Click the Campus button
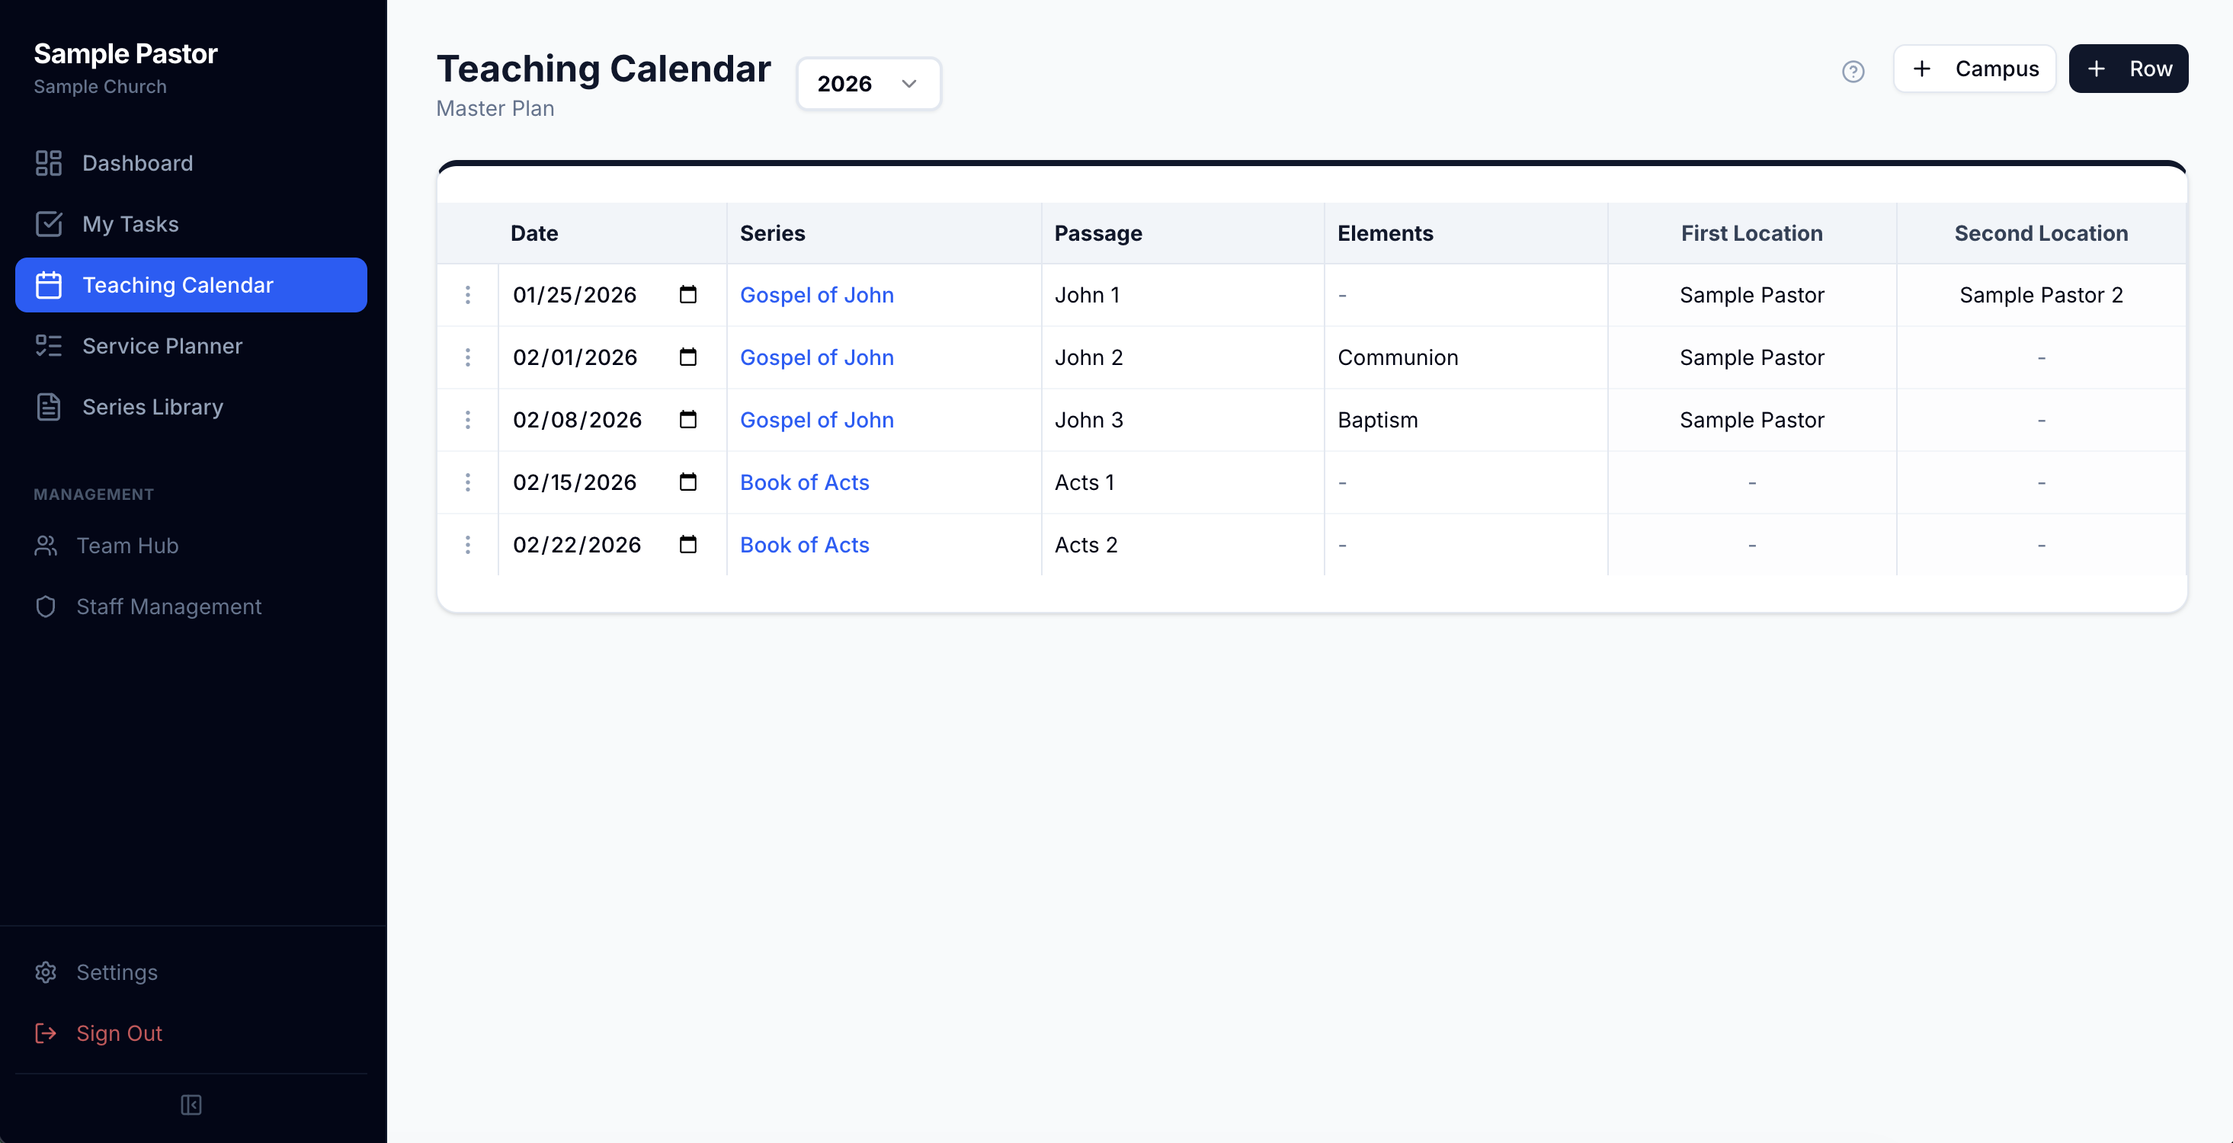 [x=1975, y=69]
